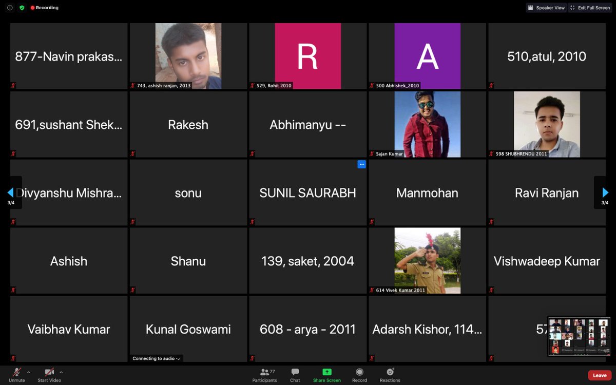Viewport: 616px width, 385px height.
Task: Switch to Speaker View
Action: point(546,8)
